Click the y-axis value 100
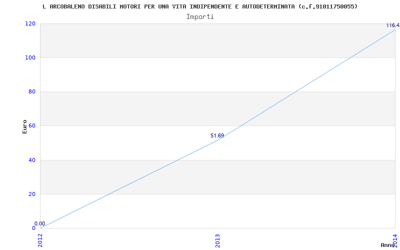This screenshot has height=250, width=400. click(30, 57)
